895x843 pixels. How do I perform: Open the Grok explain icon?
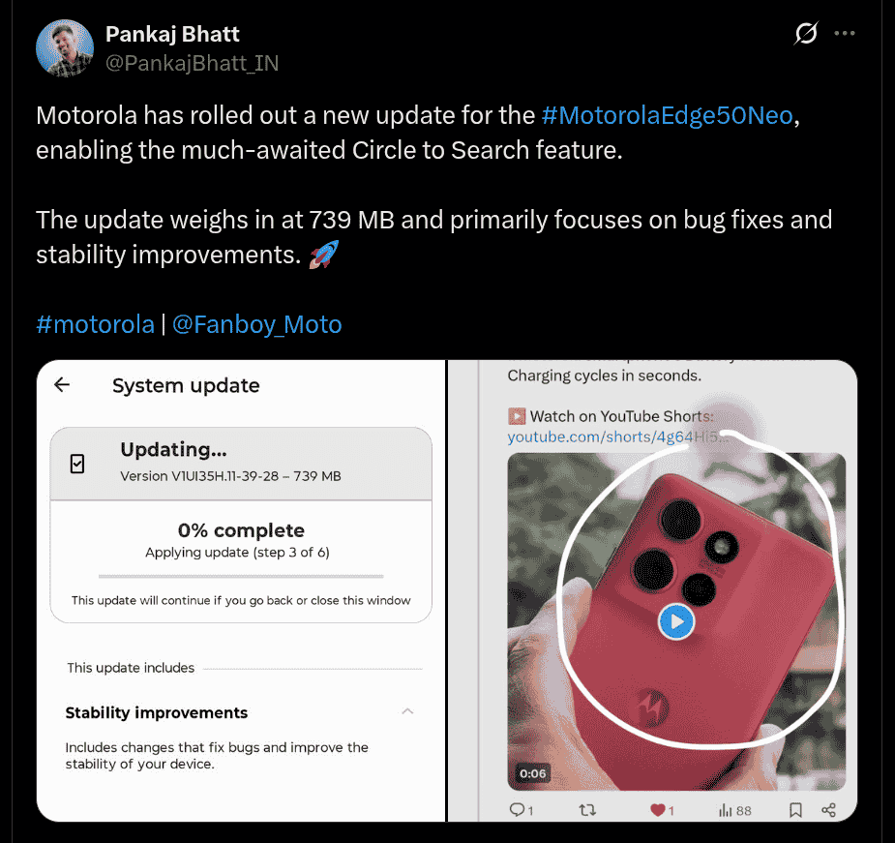pyautogui.click(x=805, y=33)
